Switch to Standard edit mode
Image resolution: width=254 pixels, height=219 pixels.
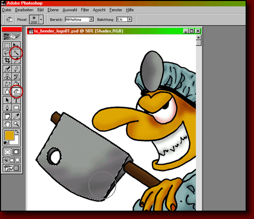[x=7, y=152]
